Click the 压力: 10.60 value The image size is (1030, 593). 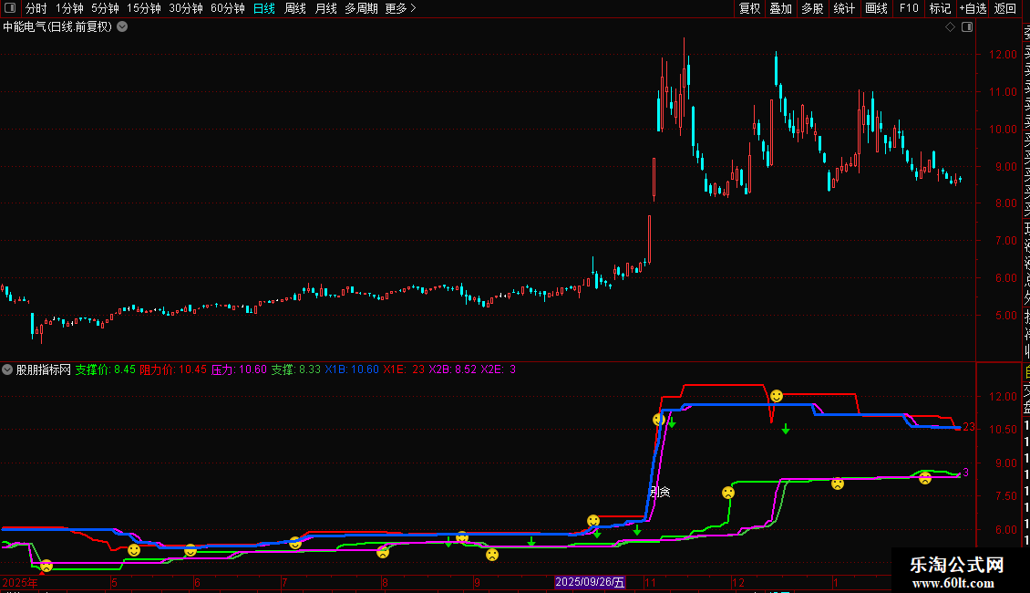point(239,369)
